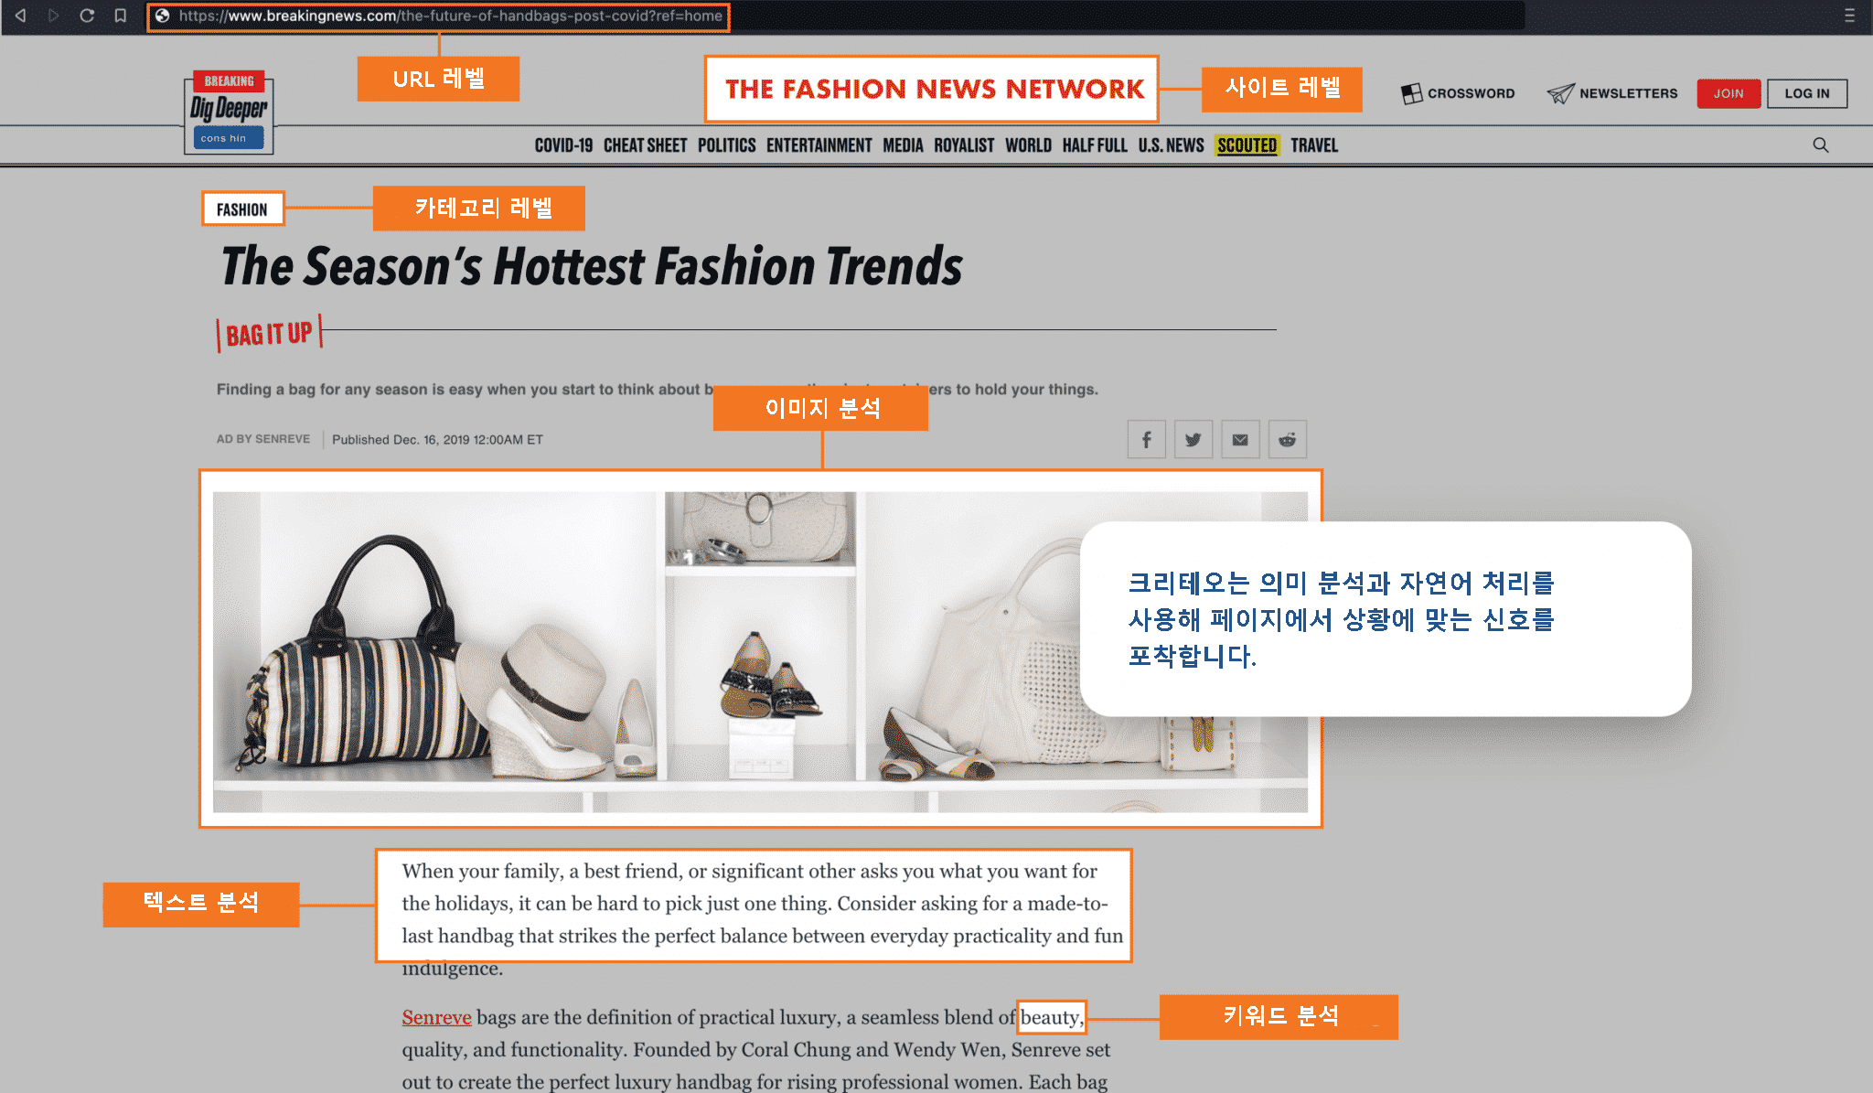Share article on Twitter
Screen dimensions: 1873x1093
(1193, 440)
